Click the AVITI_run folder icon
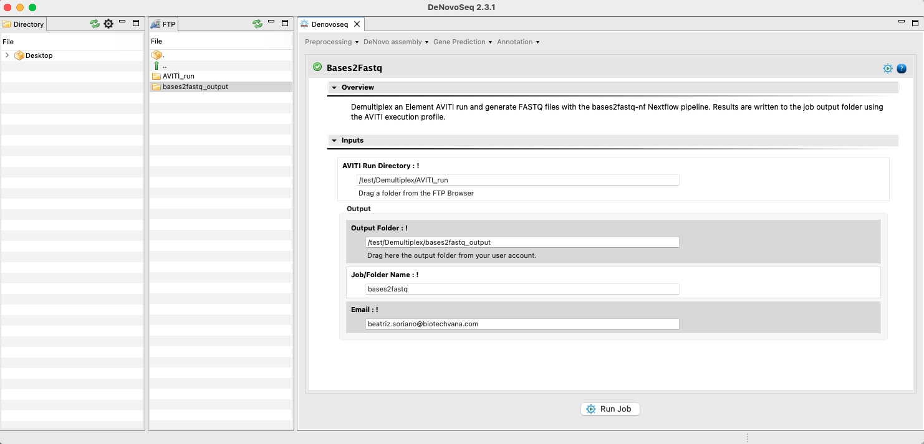The height and width of the screenshot is (444, 924). click(x=156, y=76)
